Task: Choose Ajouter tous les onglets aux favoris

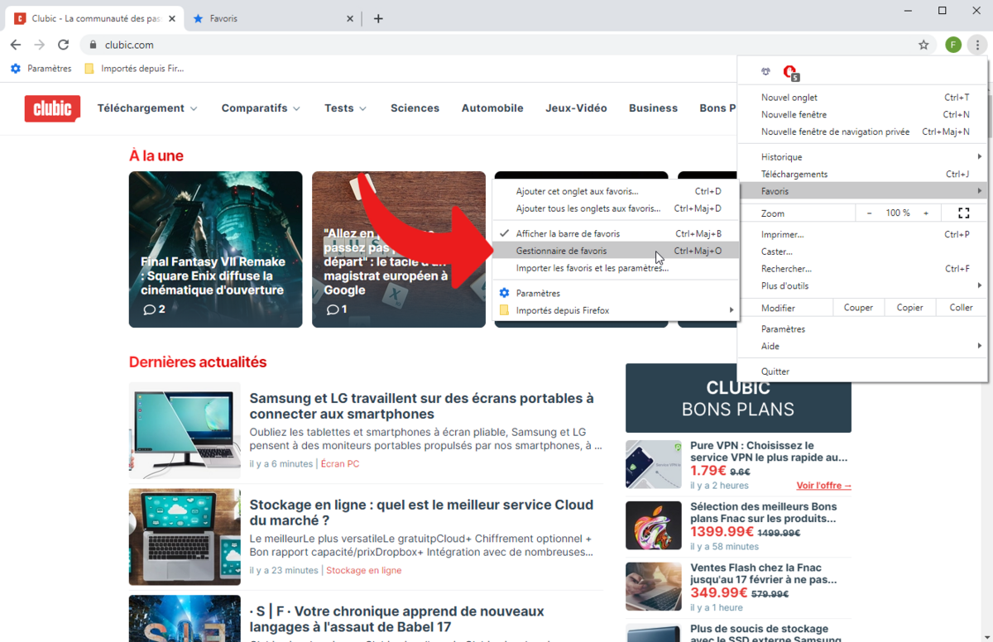Action: tap(616, 208)
